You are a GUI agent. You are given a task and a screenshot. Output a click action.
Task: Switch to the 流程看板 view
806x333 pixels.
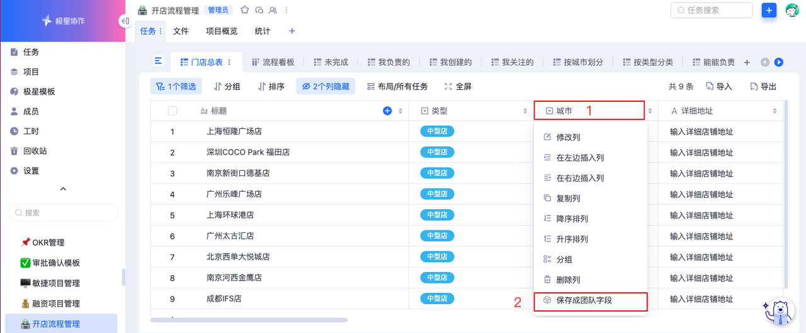coord(273,62)
